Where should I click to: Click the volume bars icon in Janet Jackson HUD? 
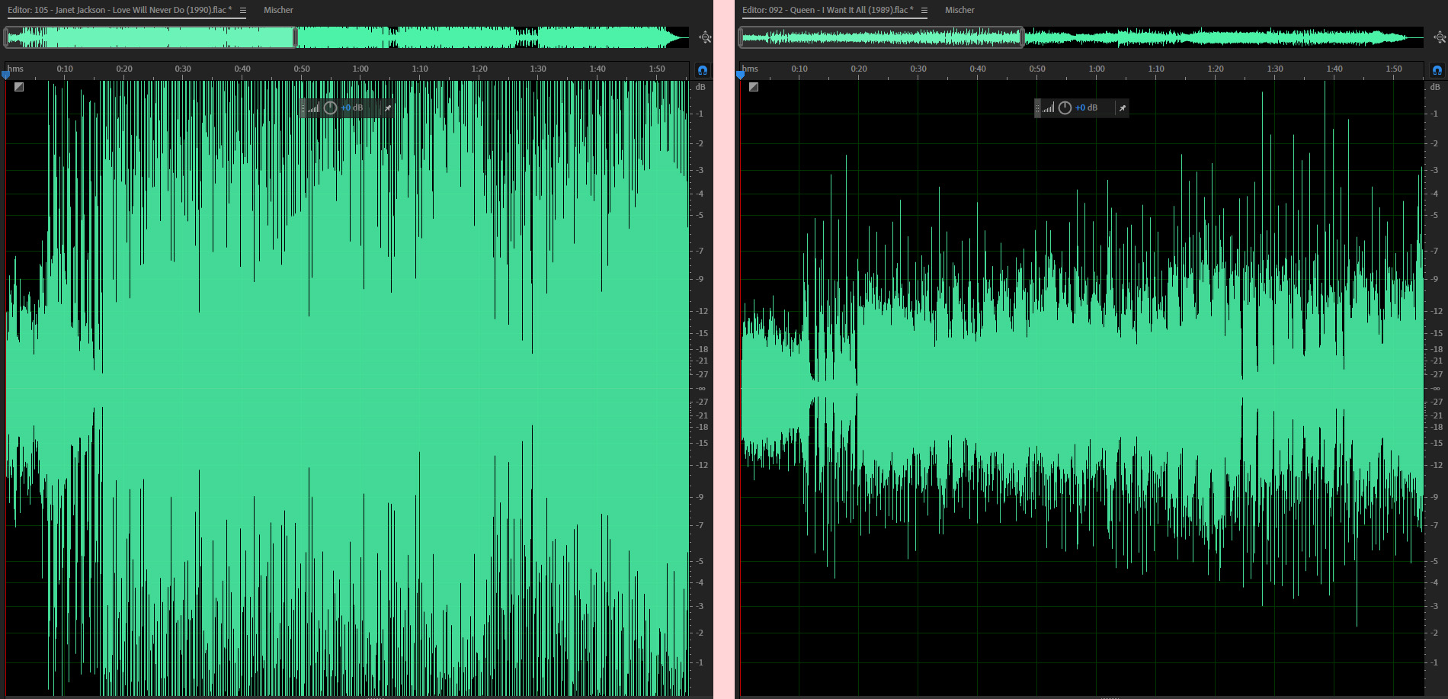pos(313,108)
